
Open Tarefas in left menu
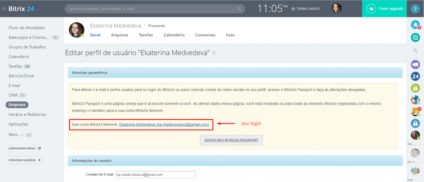coord(15,67)
